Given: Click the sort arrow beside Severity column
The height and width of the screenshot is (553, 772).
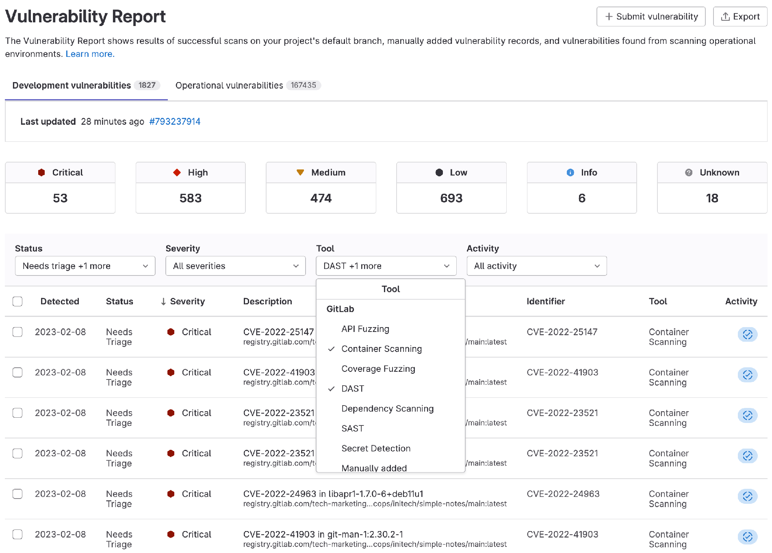Looking at the screenshot, I should coord(163,301).
